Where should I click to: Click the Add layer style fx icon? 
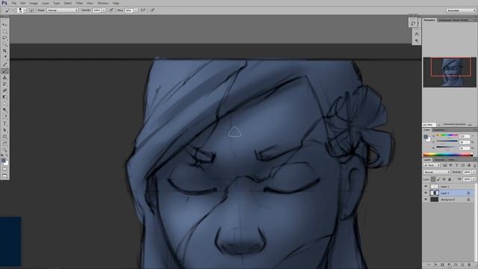coord(435,265)
